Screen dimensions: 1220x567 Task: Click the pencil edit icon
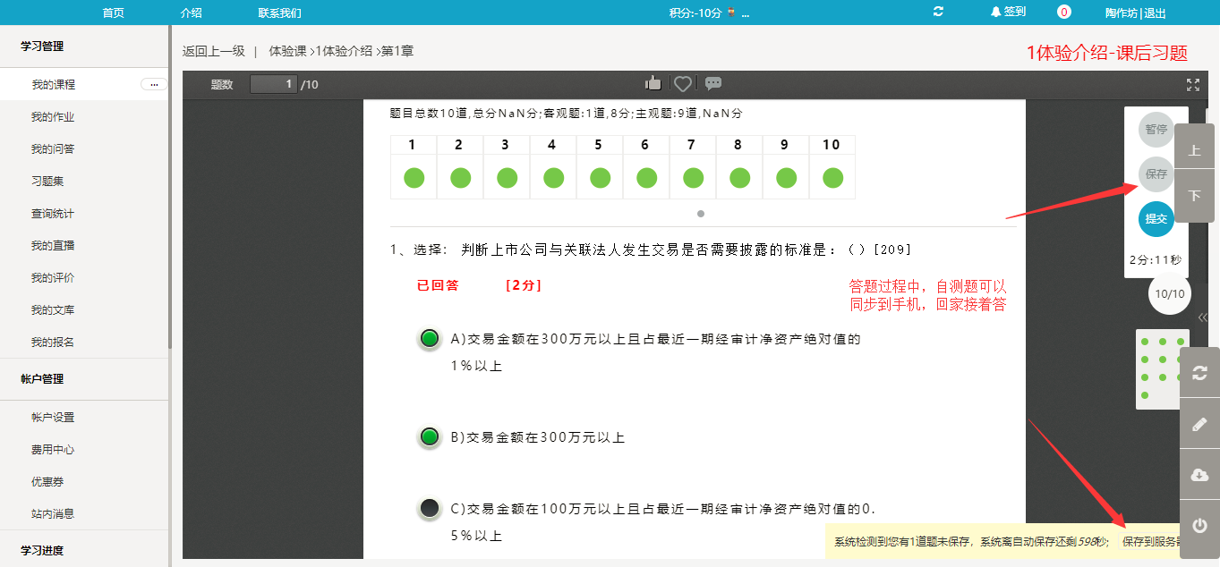pos(1199,424)
